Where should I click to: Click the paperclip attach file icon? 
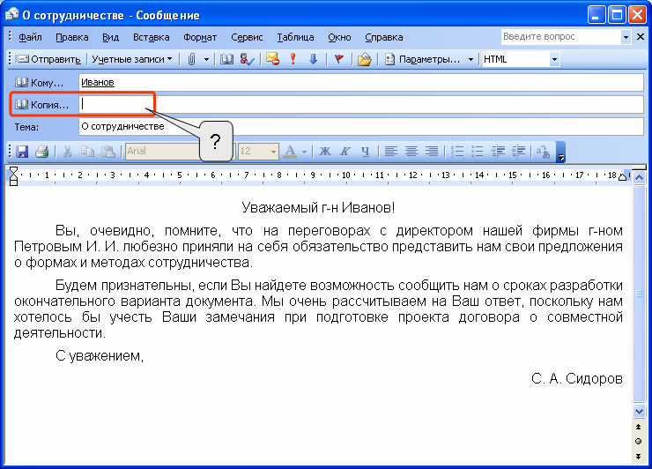pos(191,60)
